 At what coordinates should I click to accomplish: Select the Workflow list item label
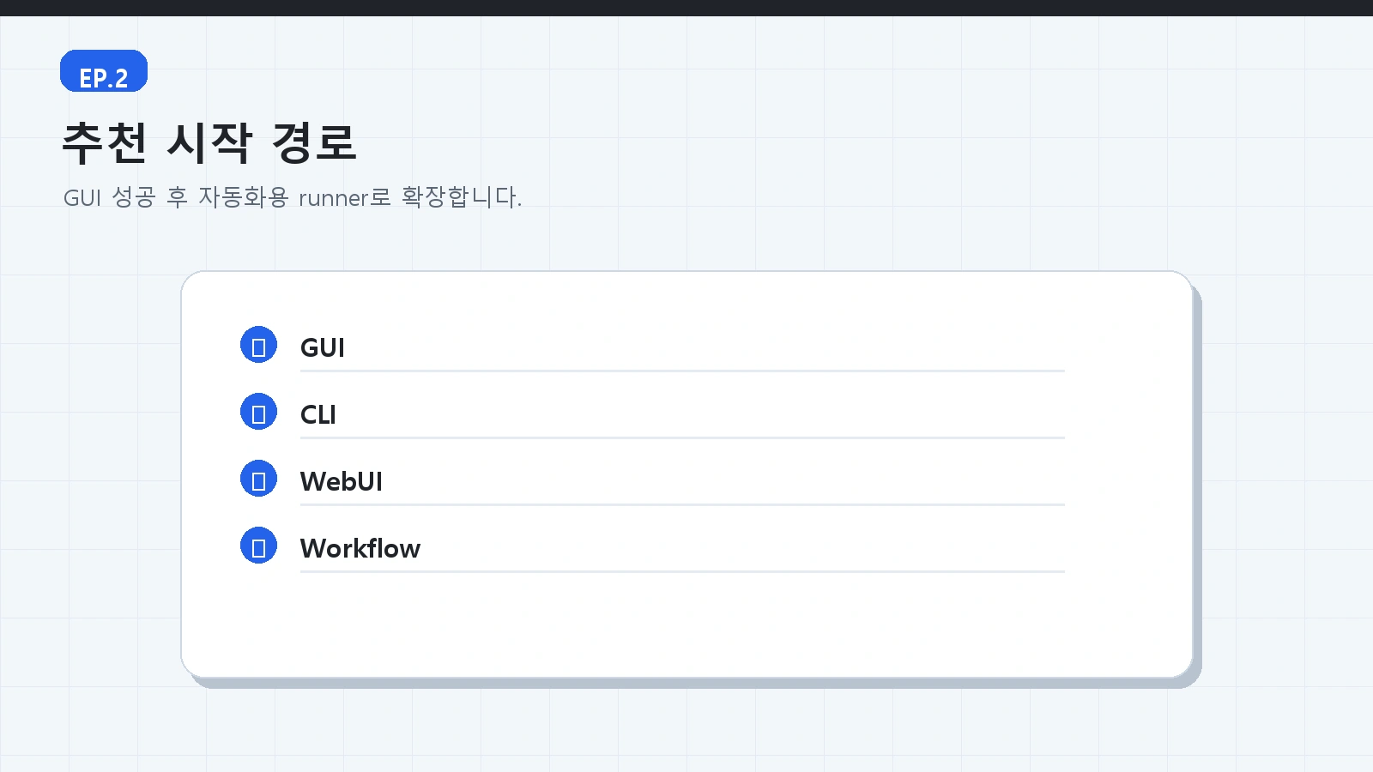360,548
